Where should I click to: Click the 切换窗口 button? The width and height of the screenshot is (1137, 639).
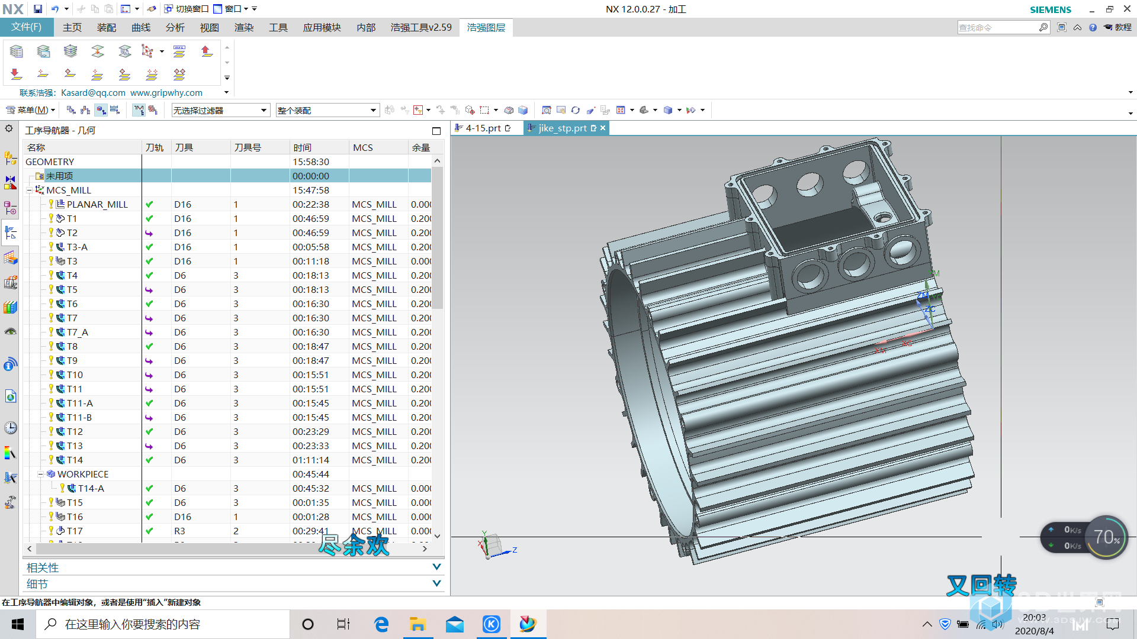(x=186, y=9)
